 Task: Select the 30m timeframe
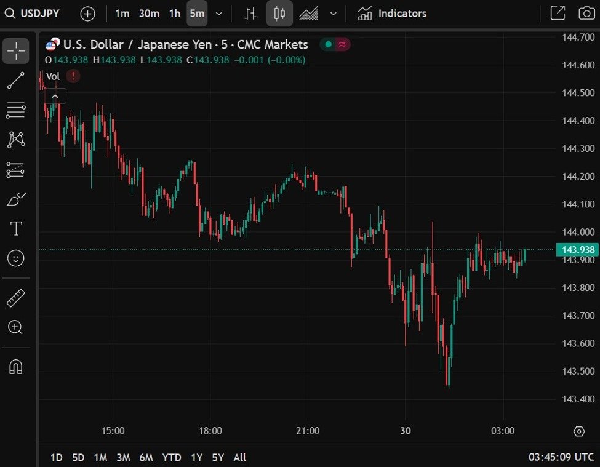[x=148, y=13]
